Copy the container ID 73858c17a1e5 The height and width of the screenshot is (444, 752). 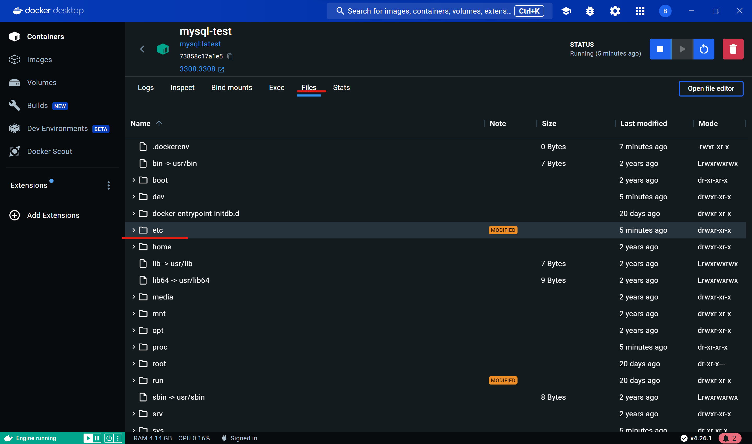pyautogui.click(x=230, y=56)
